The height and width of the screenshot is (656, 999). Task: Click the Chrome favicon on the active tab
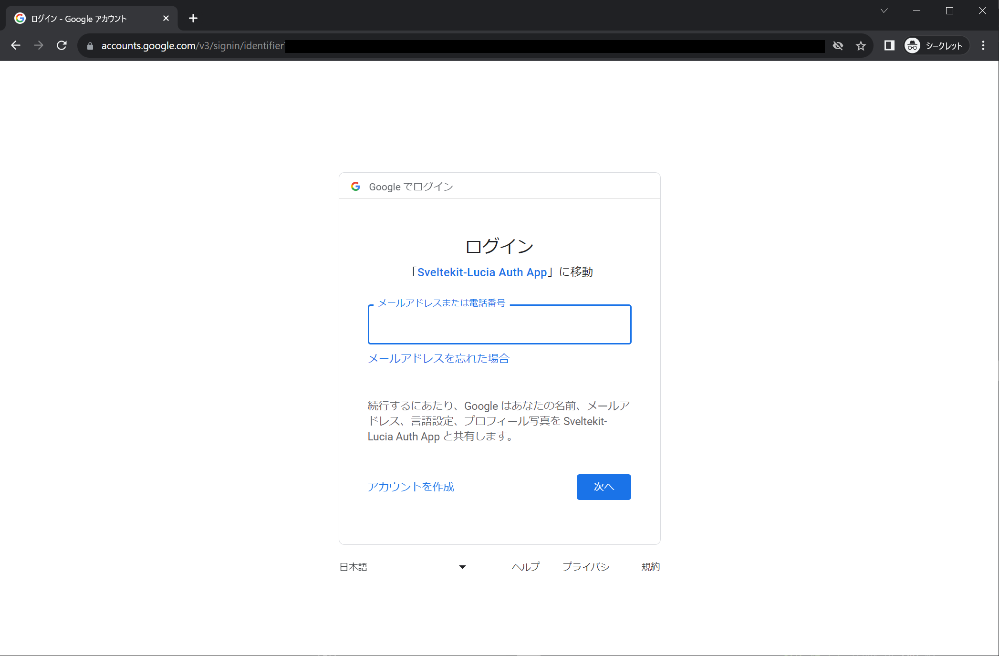(20, 18)
